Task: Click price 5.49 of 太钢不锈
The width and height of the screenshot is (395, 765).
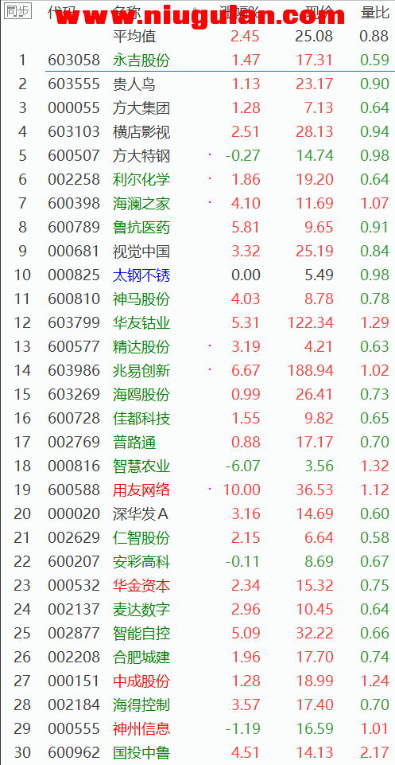Action: point(319,275)
